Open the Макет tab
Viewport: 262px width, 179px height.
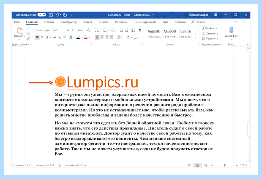pos(88,22)
